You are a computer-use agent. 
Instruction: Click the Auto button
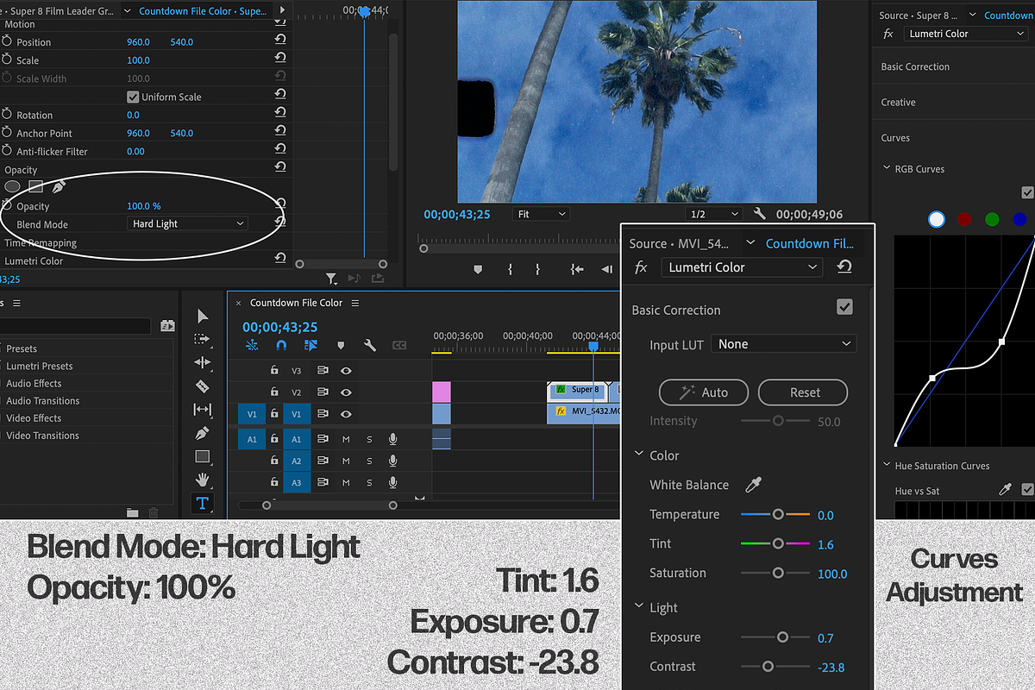(x=705, y=392)
